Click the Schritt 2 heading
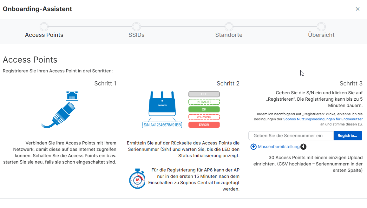 228,84
